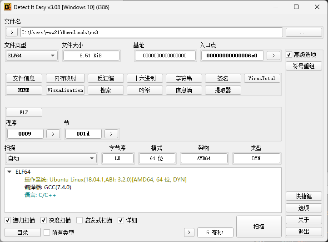The height and width of the screenshot is (242, 328).
Task: Open the 搜索 search button
Action: click(x=106, y=90)
